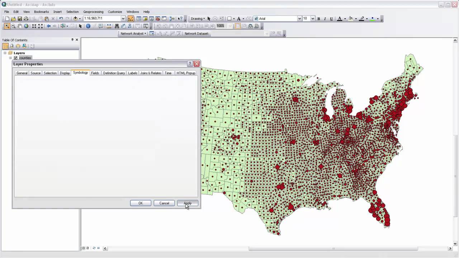Open the Editor toolbar icon

click(x=131, y=19)
